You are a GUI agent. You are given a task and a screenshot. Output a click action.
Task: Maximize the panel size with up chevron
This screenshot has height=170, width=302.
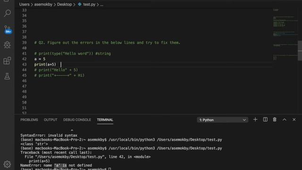tap(285, 119)
